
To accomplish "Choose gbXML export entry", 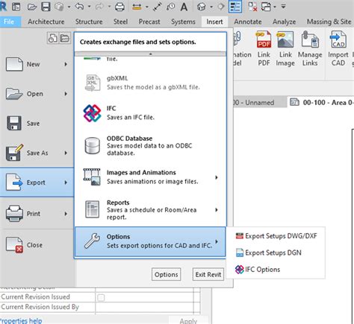I will click(150, 83).
